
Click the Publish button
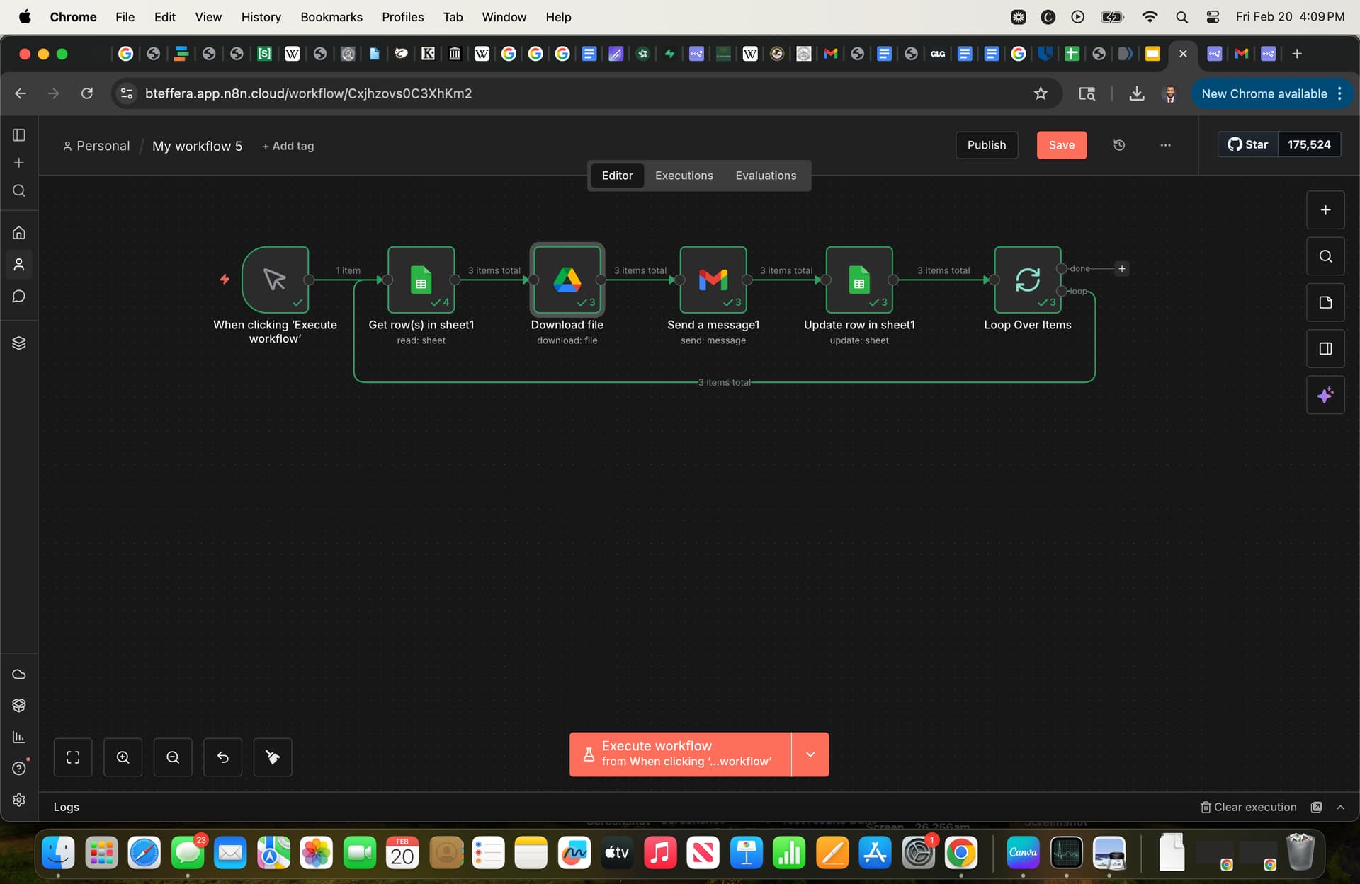click(986, 145)
